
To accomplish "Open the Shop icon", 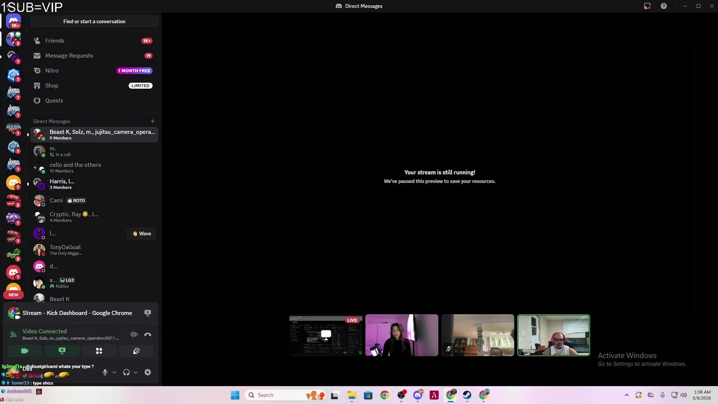I will (37, 85).
